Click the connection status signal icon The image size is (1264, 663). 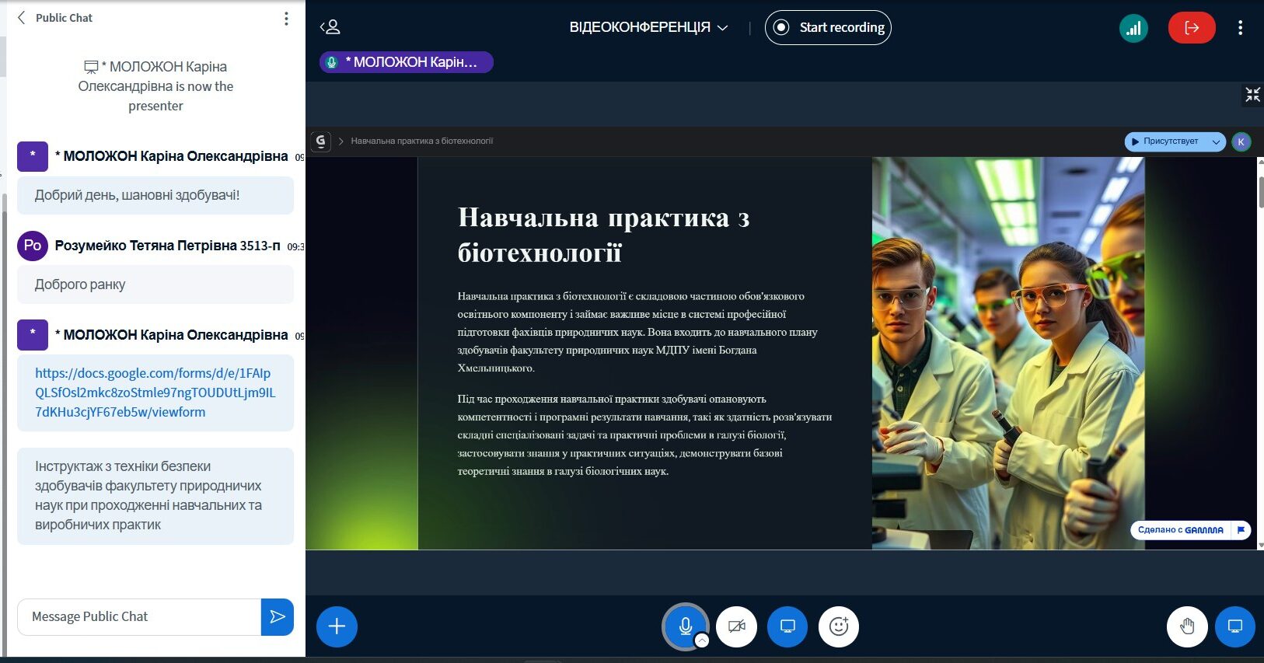pyautogui.click(x=1133, y=29)
